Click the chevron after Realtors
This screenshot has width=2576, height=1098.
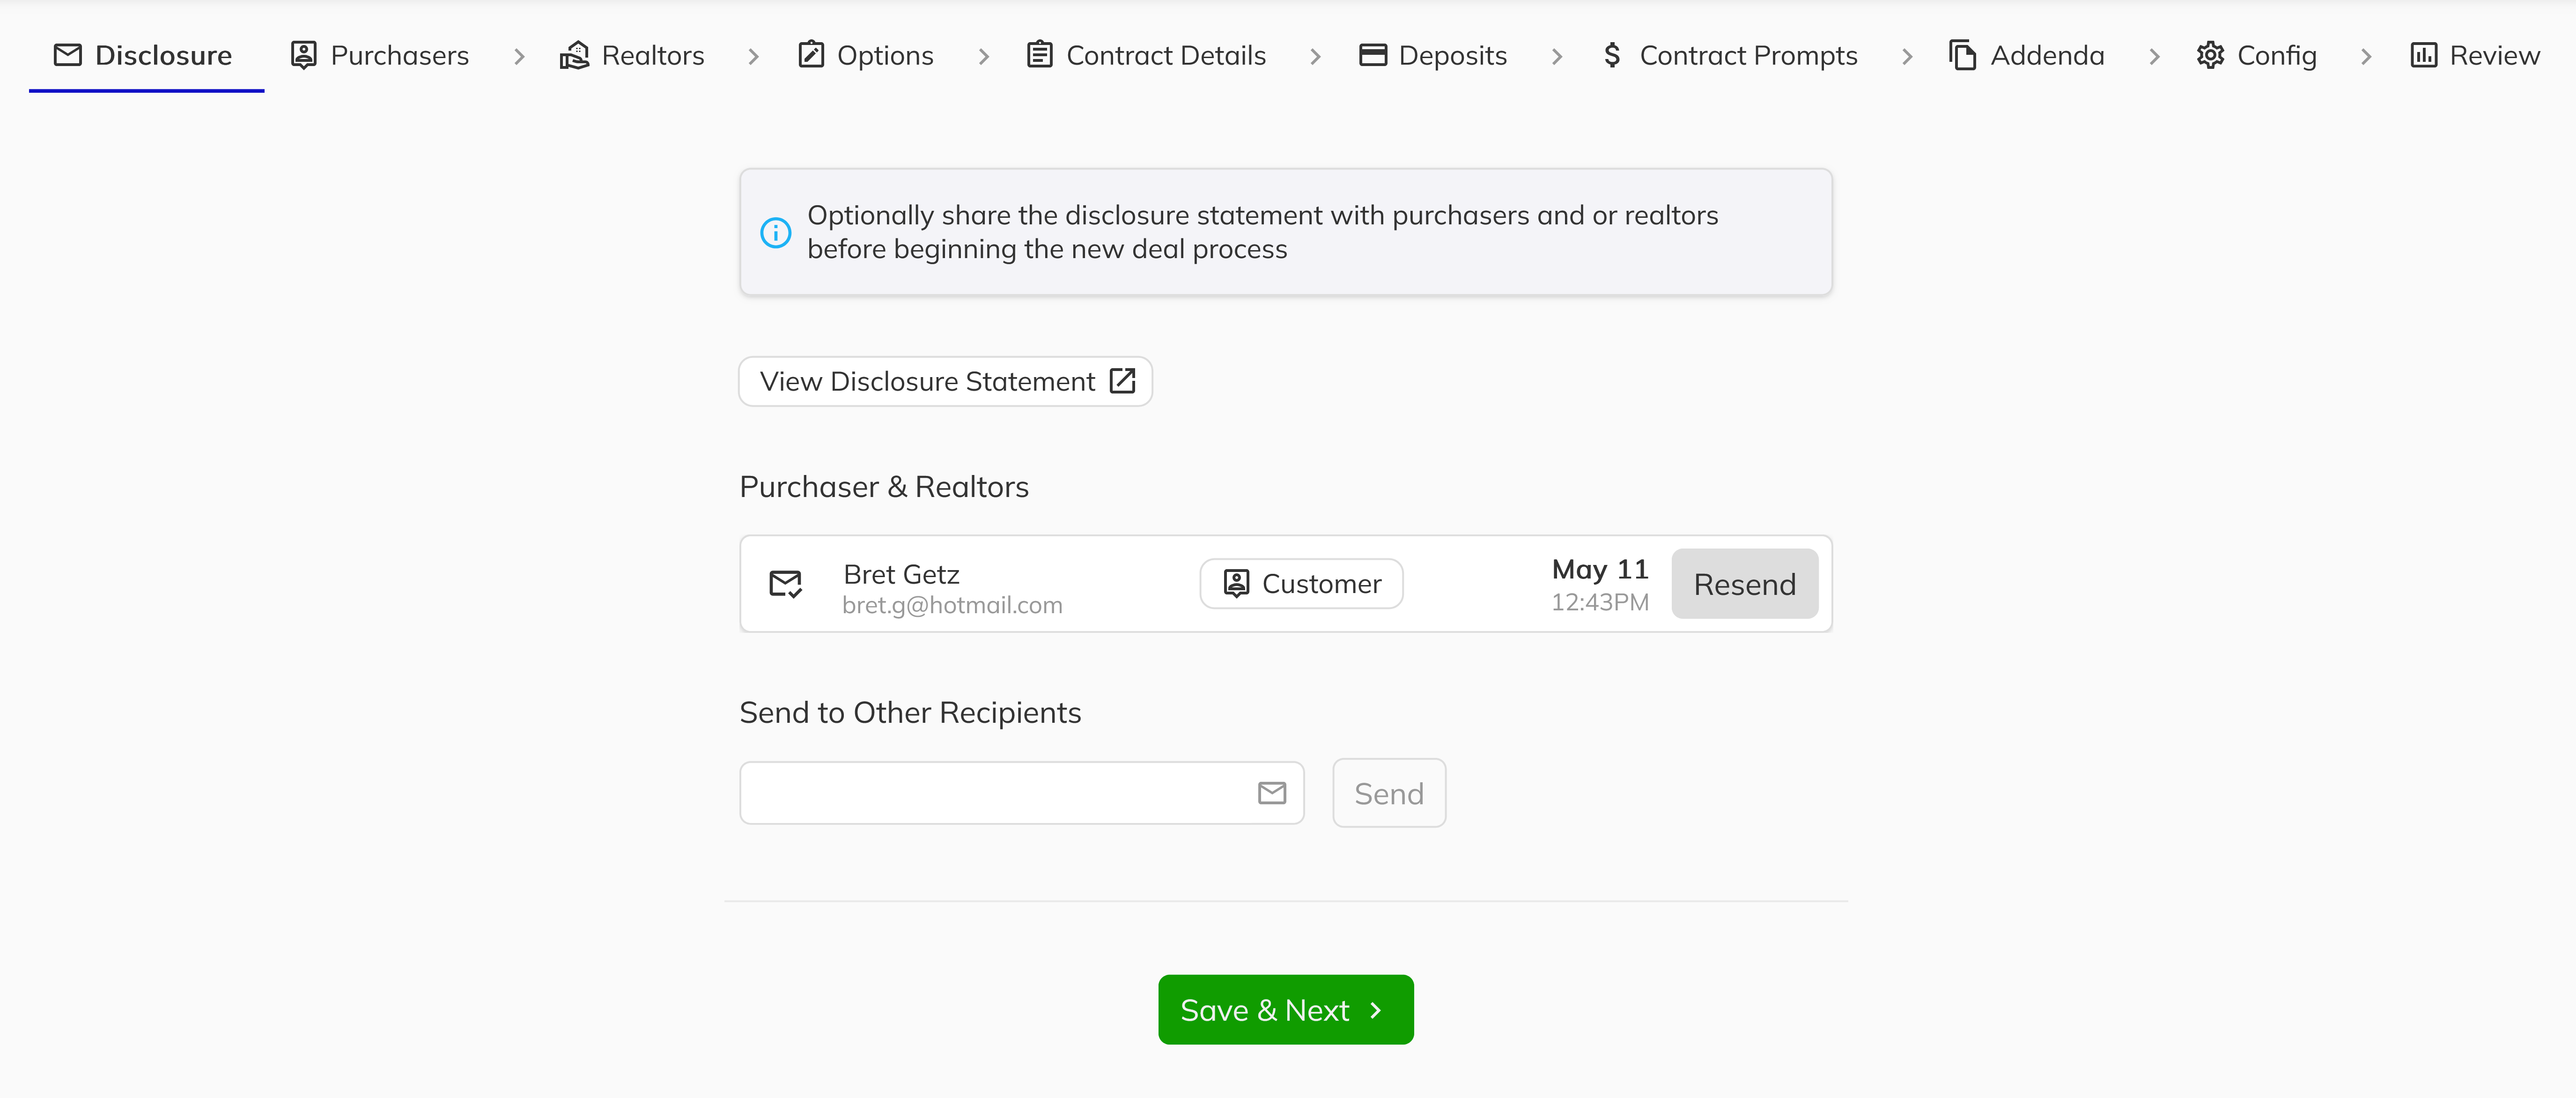point(754,57)
